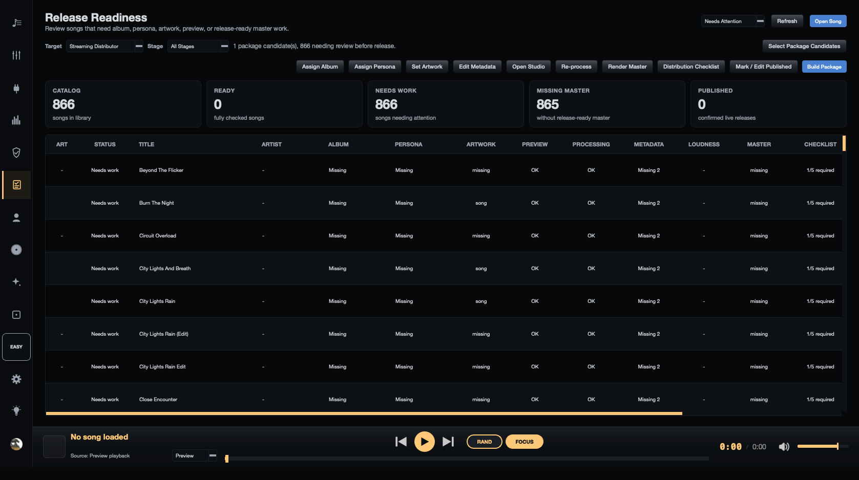
Task: Open the Needs Attention filter dropdown
Action: 733,21
